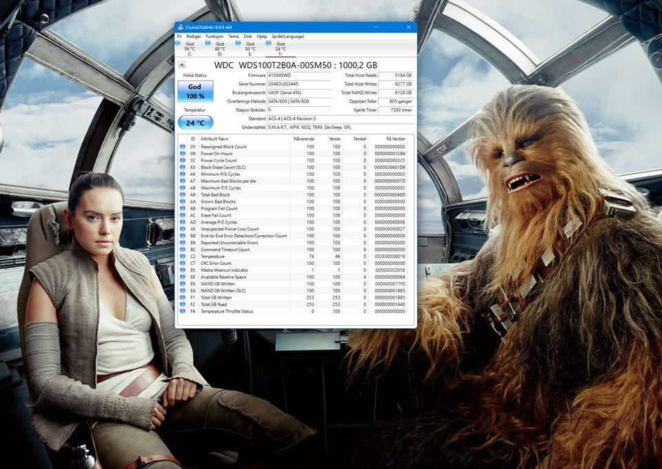Click status orb for Maximum P/E Cycles

click(x=182, y=188)
